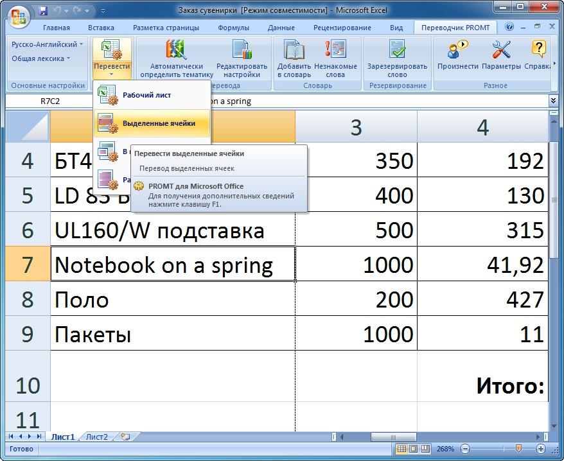This screenshot has width=564, height=461.
Task: Switch to Разметка страницы tab
Action: 166,28
